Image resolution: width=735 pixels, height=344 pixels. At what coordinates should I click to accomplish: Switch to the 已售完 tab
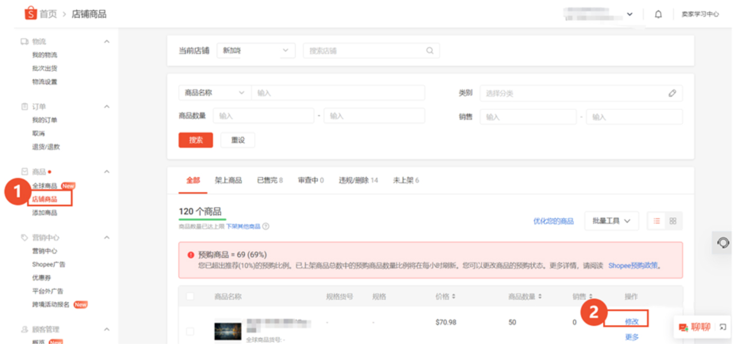(x=269, y=180)
